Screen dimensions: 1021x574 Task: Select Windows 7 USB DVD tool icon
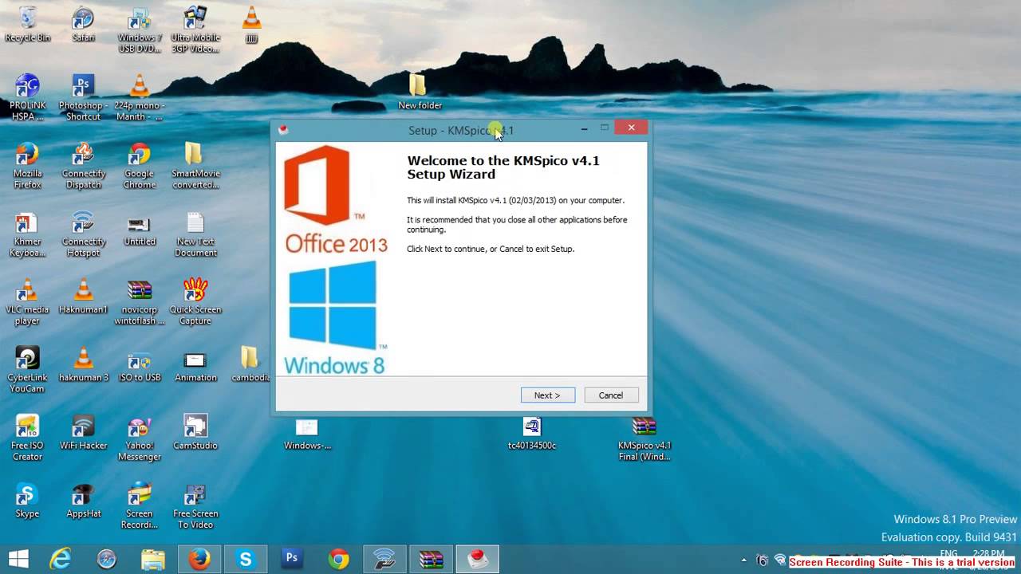click(x=140, y=29)
